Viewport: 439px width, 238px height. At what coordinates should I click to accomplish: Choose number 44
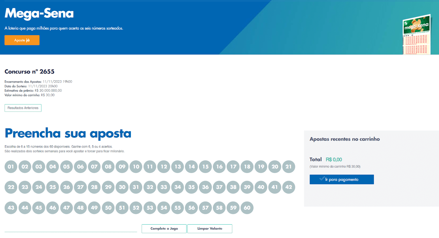tap(25, 208)
